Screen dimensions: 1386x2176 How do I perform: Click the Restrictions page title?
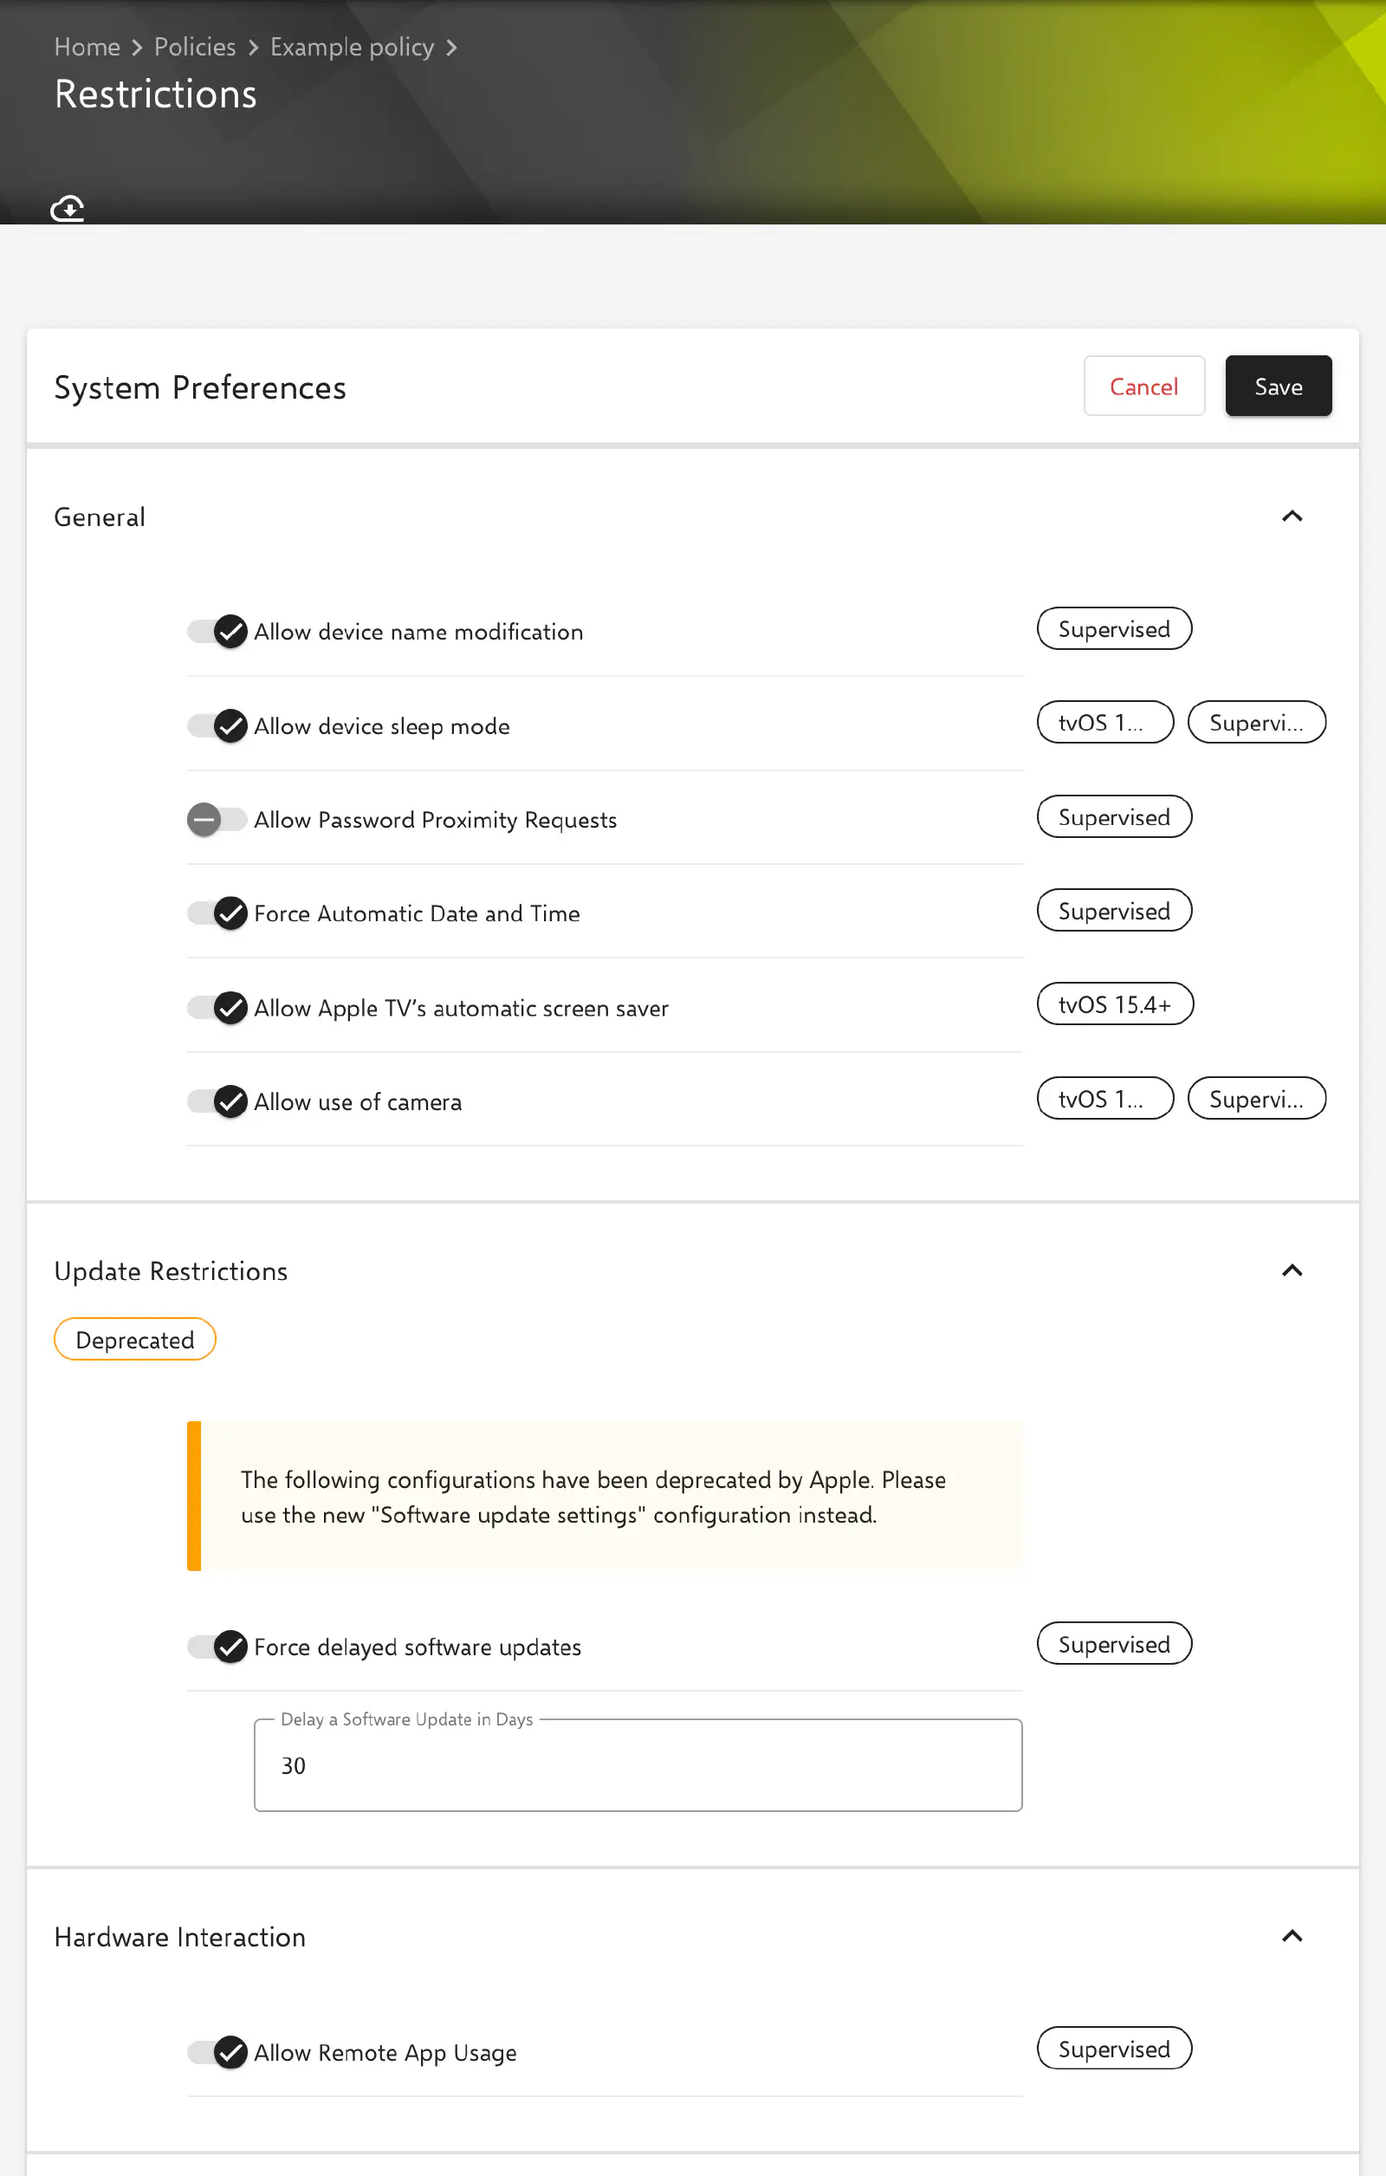pos(155,94)
